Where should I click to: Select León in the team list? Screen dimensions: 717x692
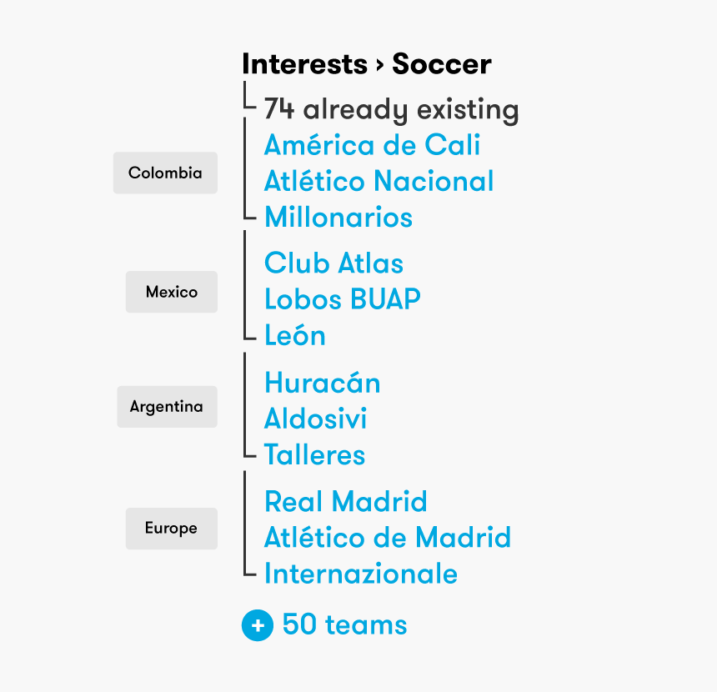[295, 335]
